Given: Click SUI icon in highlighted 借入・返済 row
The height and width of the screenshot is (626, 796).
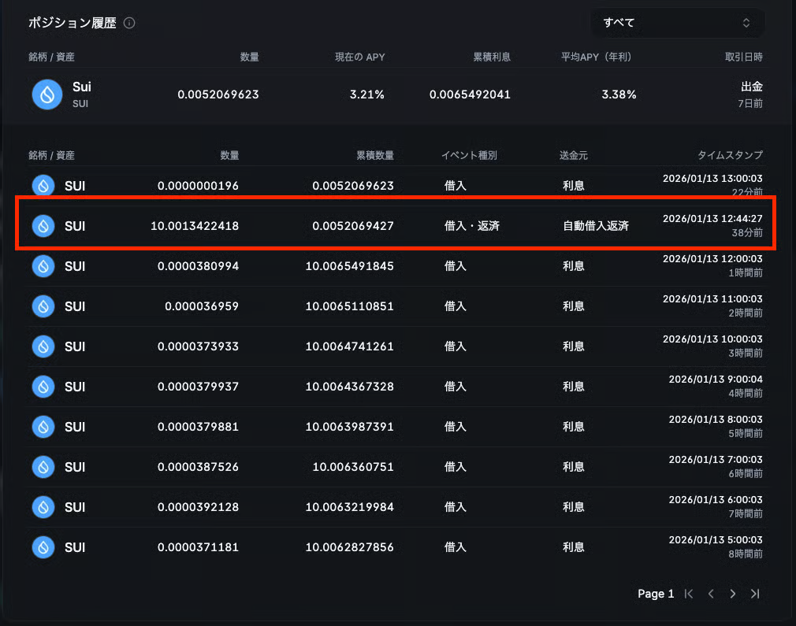Looking at the screenshot, I should coord(43,226).
